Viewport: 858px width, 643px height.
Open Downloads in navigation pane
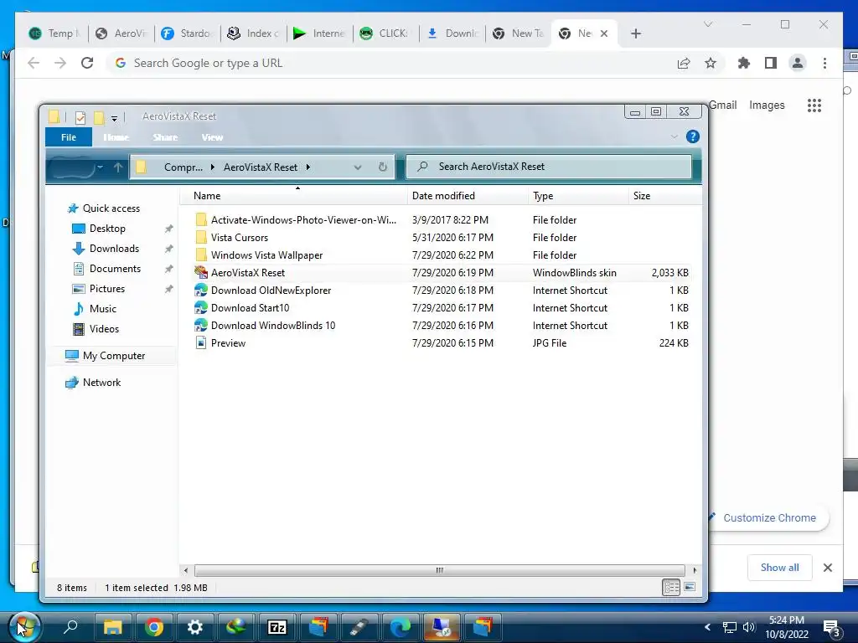pyautogui.click(x=114, y=249)
